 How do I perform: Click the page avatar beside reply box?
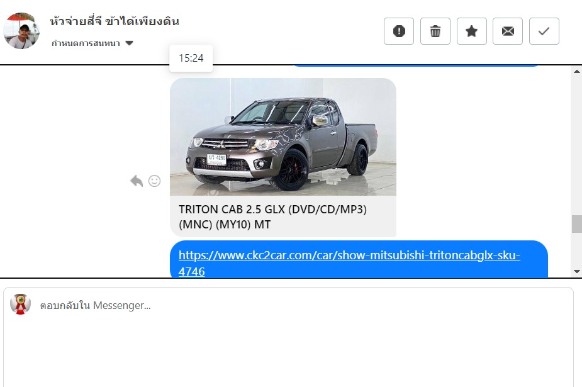coord(20,305)
